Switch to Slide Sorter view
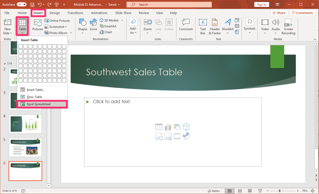Viewport: 319px width, 194px height. [x=240, y=191]
